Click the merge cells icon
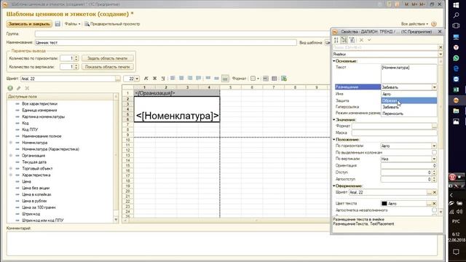This screenshot has height=262, width=466. (266, 79)
